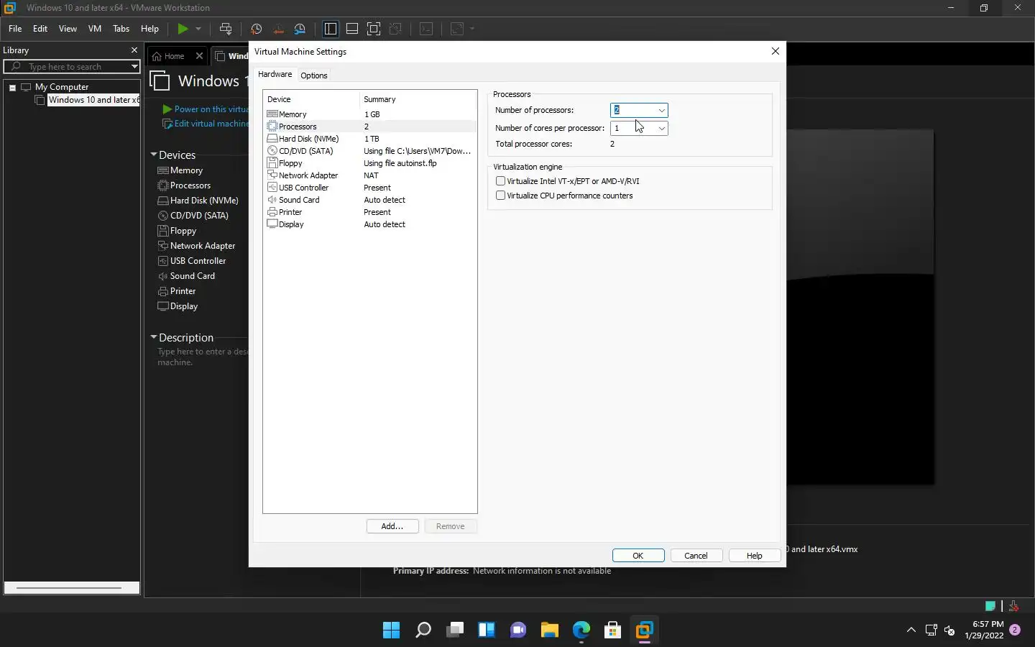Collapse the Description section

point(153,336)
